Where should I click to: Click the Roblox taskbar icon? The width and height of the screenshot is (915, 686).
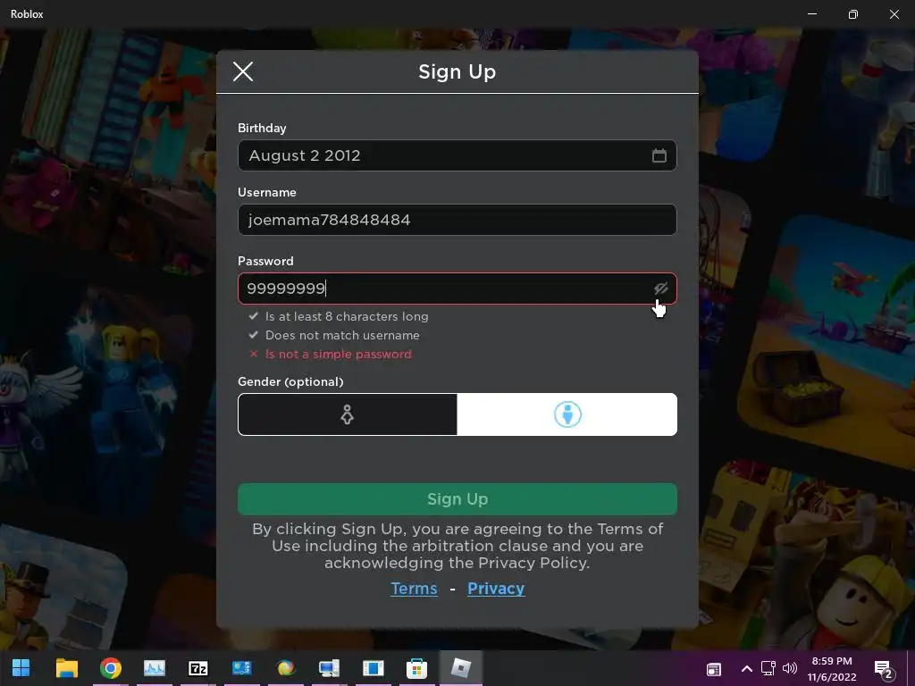point(461,668)
